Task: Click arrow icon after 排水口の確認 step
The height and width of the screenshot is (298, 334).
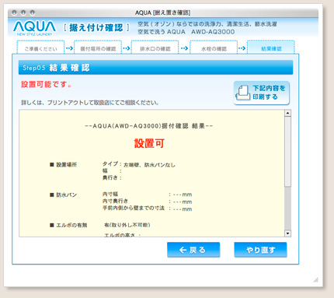Action: [x=184, y=48]
